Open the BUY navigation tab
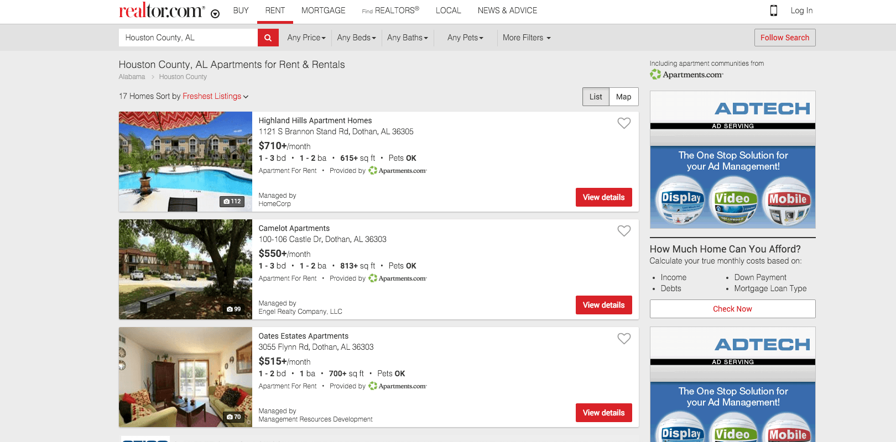Screen dimensions: 896x442 (x=241, y=10)
